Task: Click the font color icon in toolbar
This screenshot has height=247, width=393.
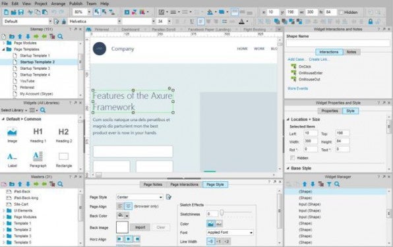Action: (241, 22)
